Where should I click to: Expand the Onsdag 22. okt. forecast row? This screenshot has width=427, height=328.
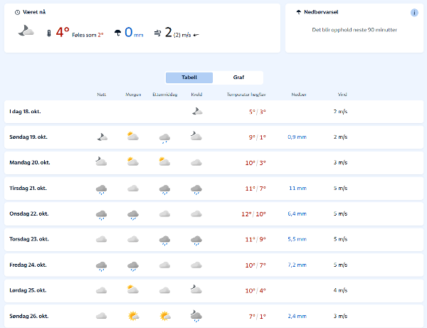[x=213, y=213]
